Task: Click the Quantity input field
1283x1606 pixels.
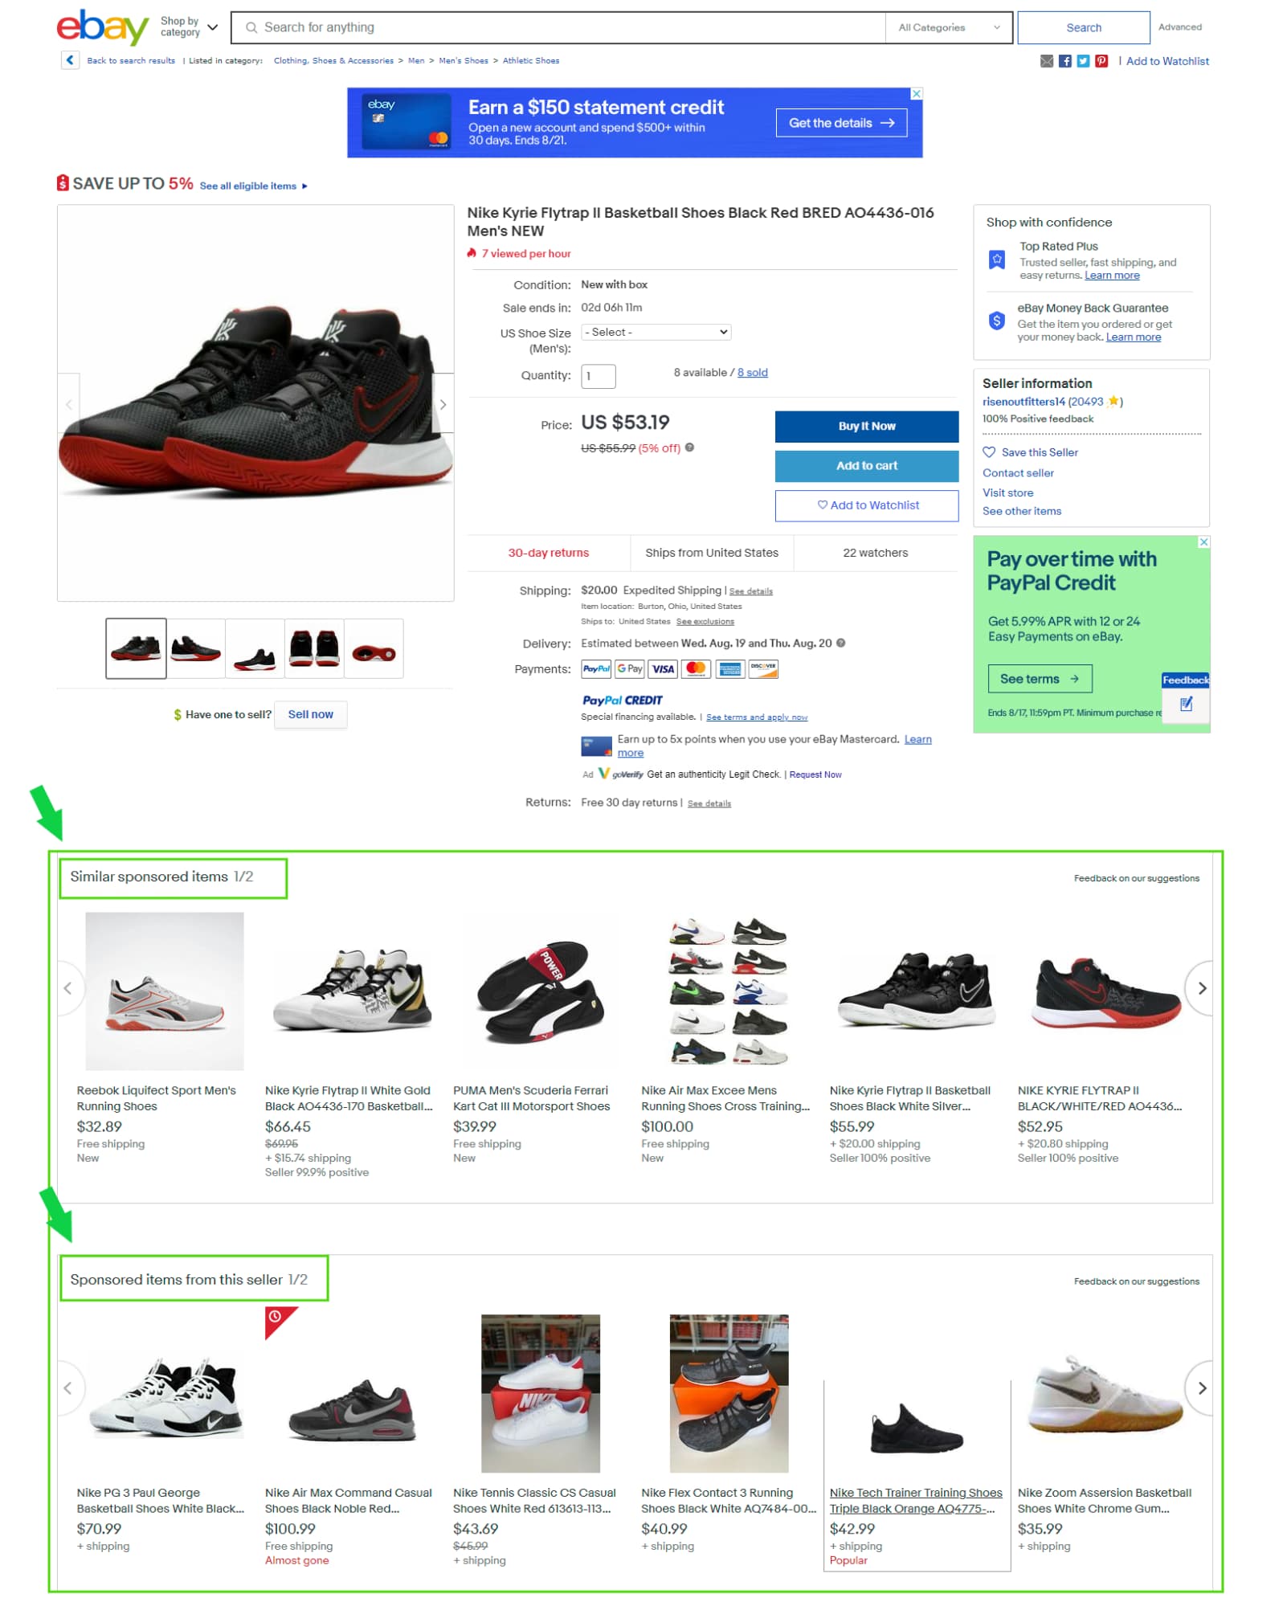Action: point(598,376)
